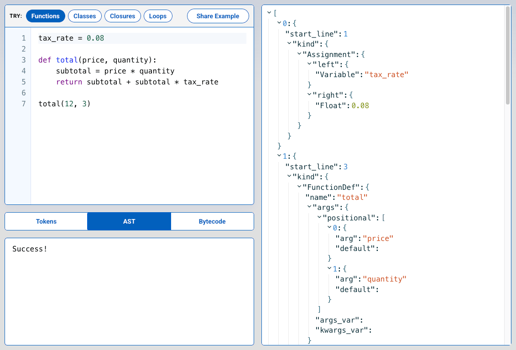The height and width of the screenshot is (350, 516).
Task: Load the Classes example
Action: click(x=84, y=16)
